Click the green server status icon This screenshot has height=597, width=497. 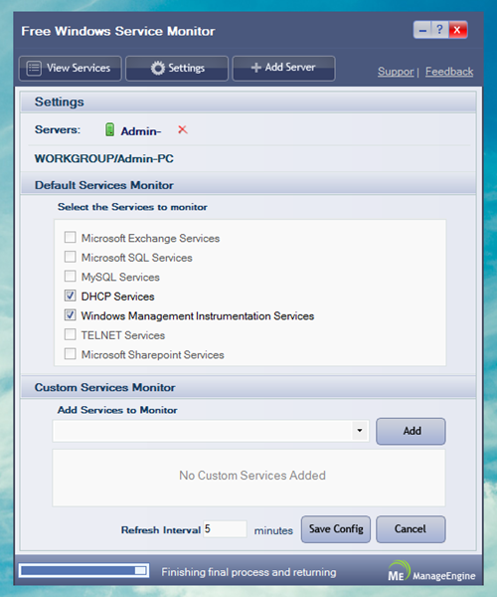pyautogui.click(x=109, y=129)
